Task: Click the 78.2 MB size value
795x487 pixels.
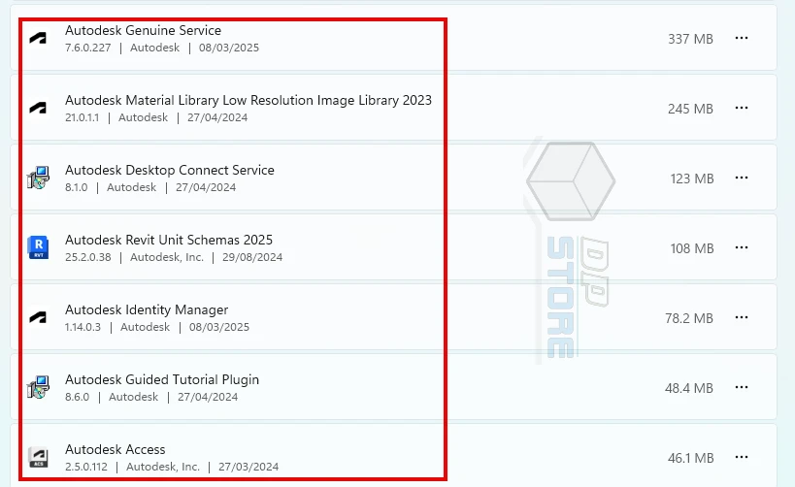Action: (x=689, y=319)
